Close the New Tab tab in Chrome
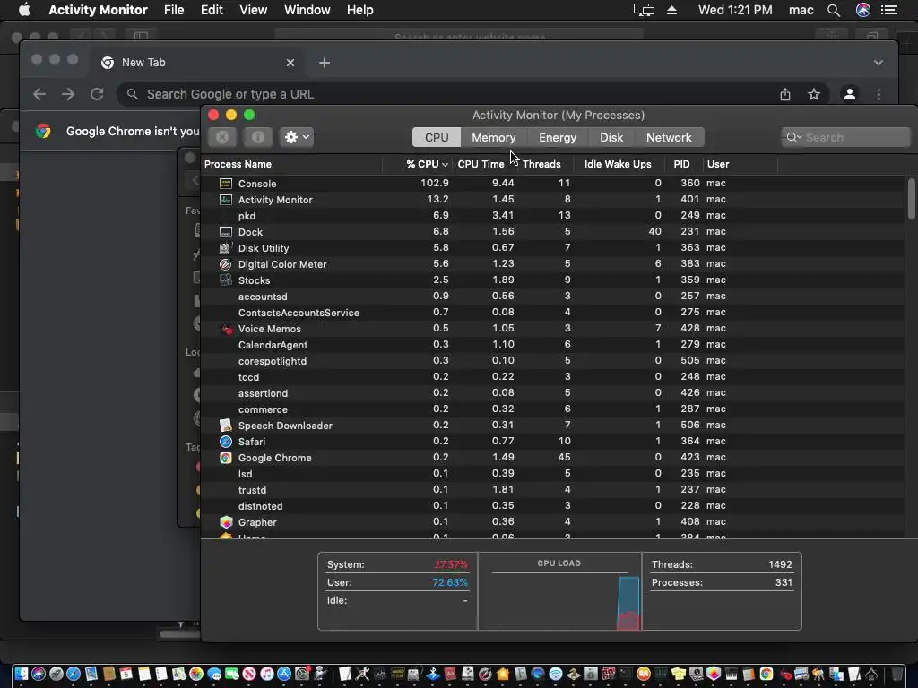The image size is (918, 688). [x=290, y=63]
